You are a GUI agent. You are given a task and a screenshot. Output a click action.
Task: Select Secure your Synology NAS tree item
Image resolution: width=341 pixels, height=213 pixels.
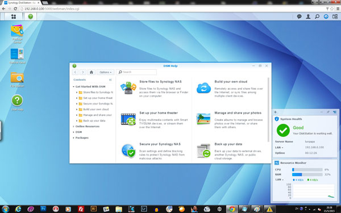(98, 104)
